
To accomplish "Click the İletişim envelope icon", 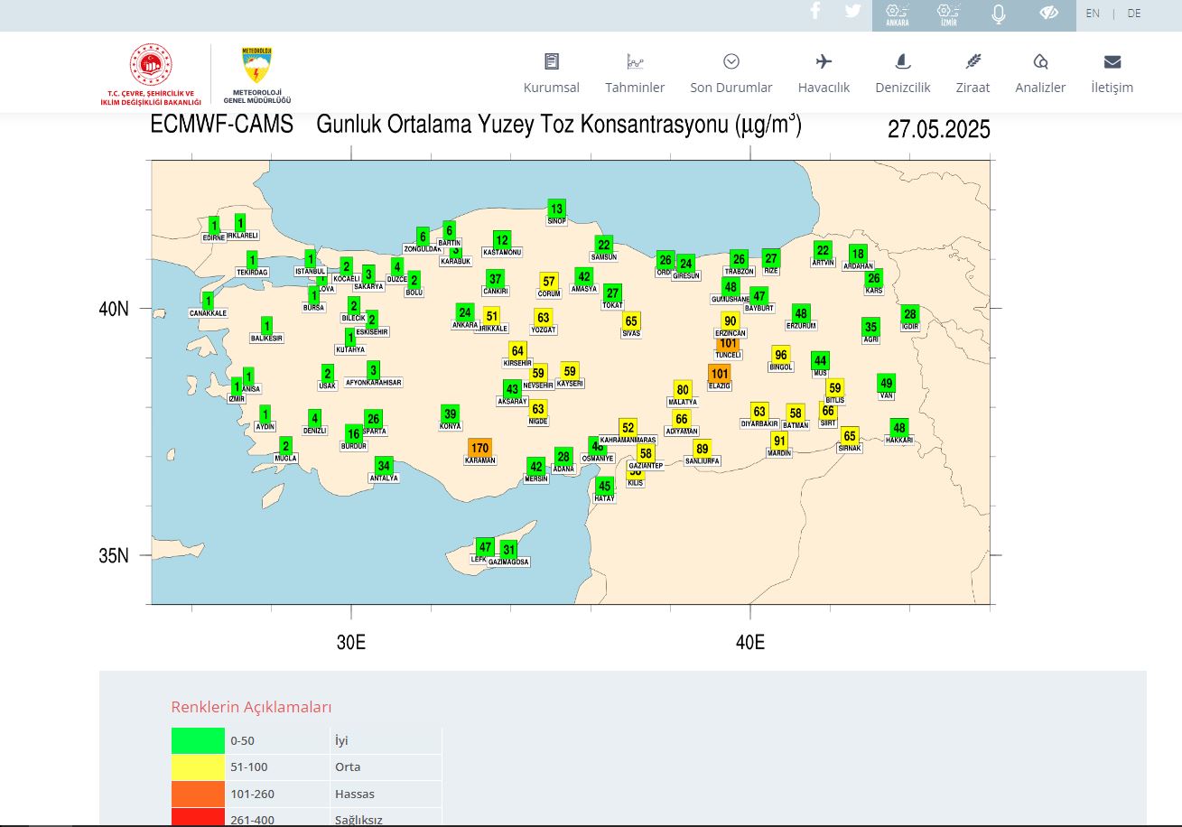I will pyautogui.click(x=1112, y=61).
